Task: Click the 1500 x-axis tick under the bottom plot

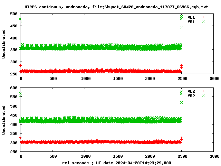Action: (118, 156)
